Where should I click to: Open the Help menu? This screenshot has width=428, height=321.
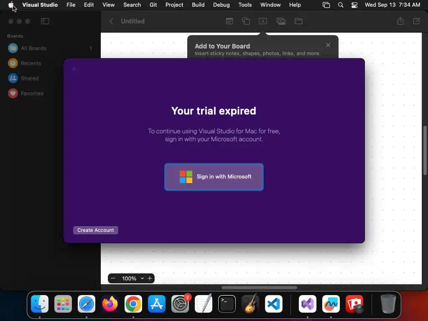pos(295,5)
